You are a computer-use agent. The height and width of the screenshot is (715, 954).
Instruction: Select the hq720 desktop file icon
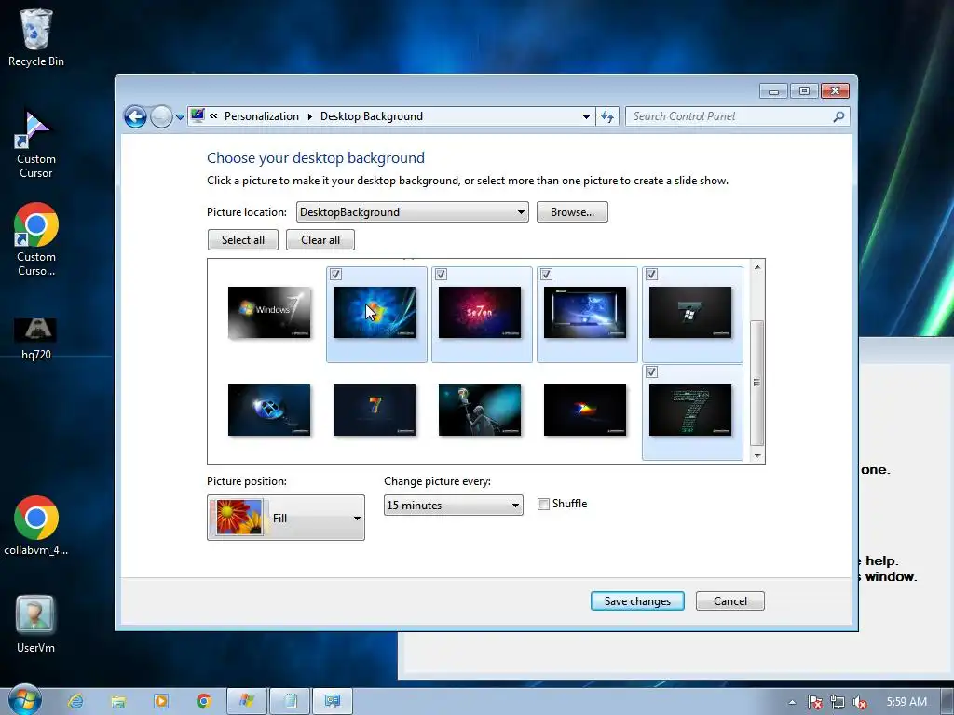(x=36, y=339)
